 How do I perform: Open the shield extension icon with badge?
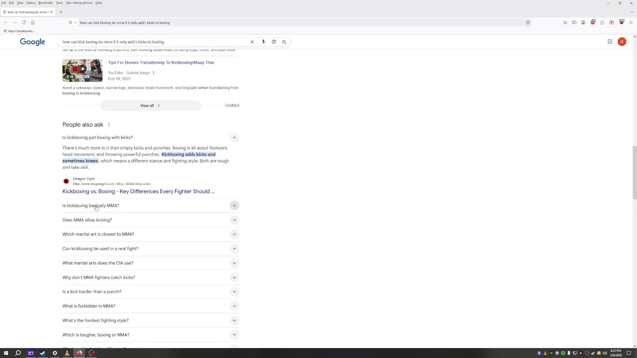point(622,22)
